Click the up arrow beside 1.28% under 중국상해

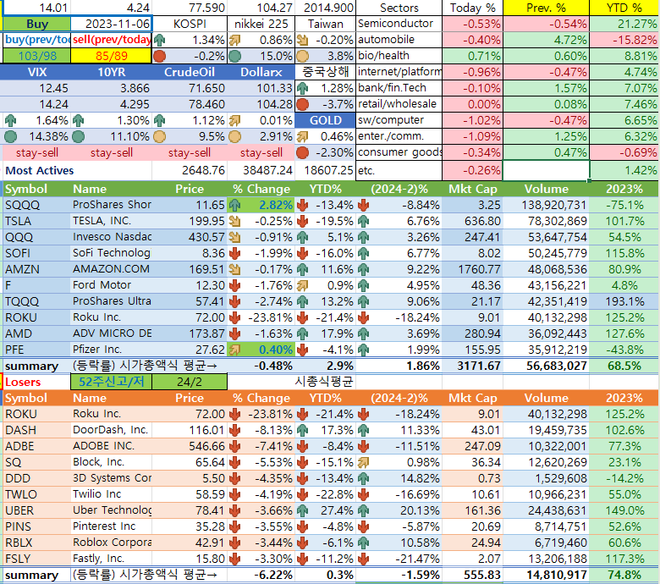302,89
